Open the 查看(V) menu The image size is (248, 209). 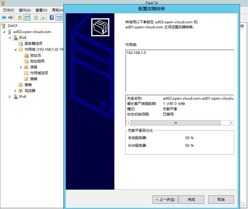[42, 10]
